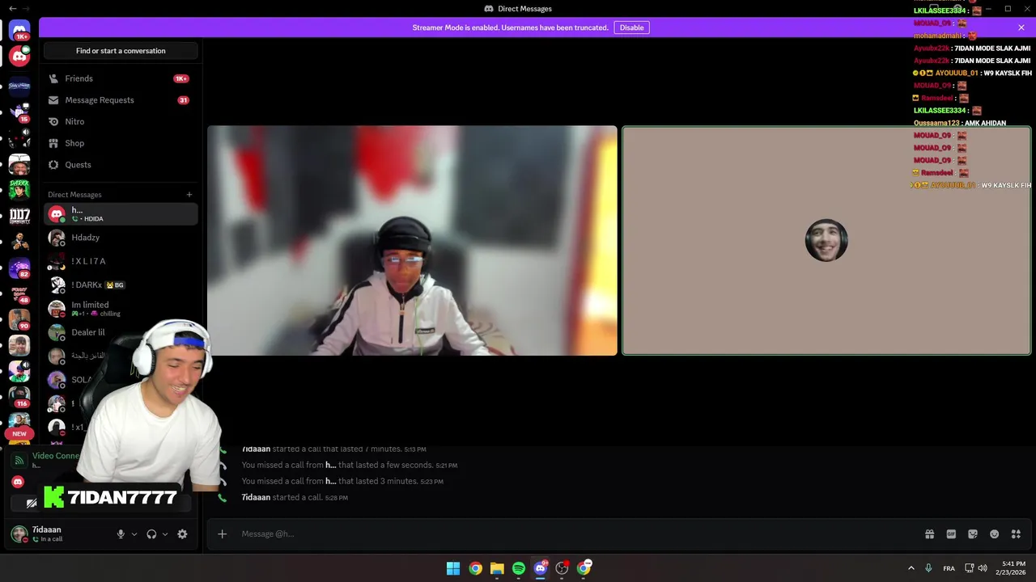Select the h... HDIDA direct message
1036x582 pixels.
(121, 214)
